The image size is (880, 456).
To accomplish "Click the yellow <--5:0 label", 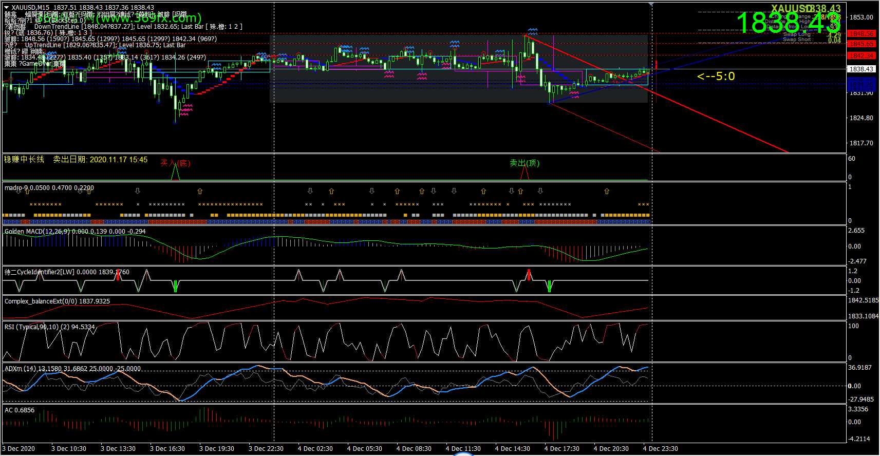I will (x=716, y=76).
